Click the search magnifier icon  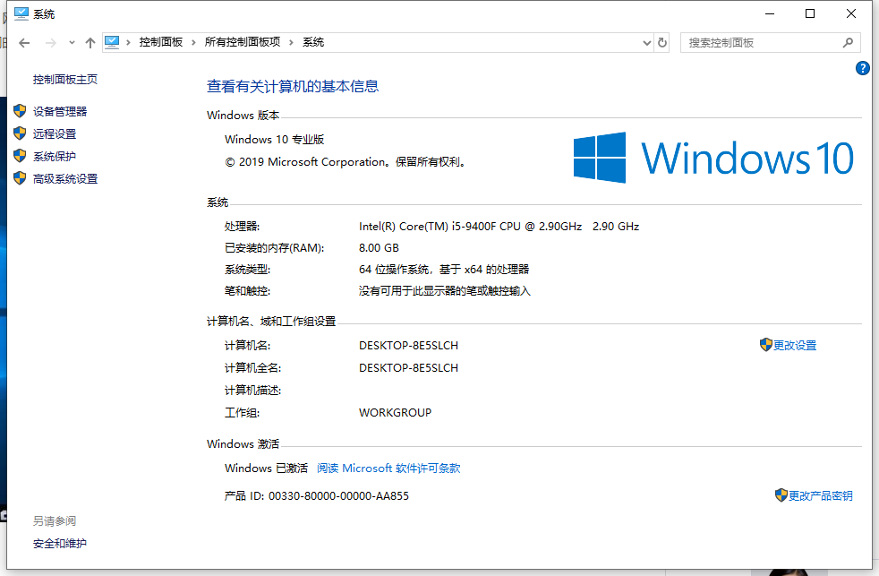click(x=848, y=43)
